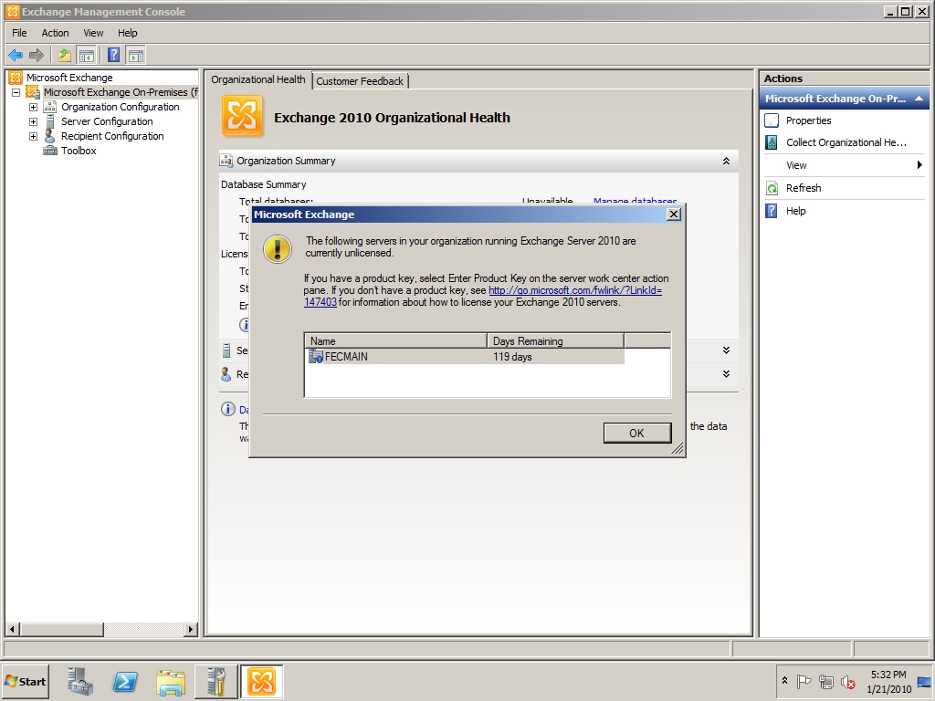Select Microsoft Exchange On-Premises tree node
This screenshot has width=935, height=701.
tap(121, 92)
